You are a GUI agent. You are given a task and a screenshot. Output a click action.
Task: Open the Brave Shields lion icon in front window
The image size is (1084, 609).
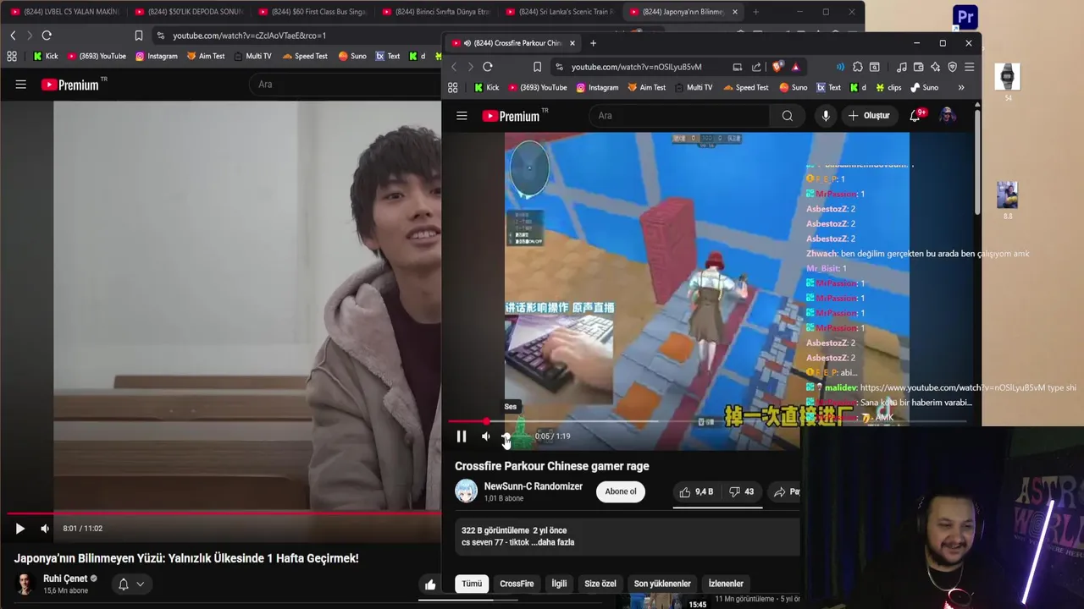click(777, 67)
